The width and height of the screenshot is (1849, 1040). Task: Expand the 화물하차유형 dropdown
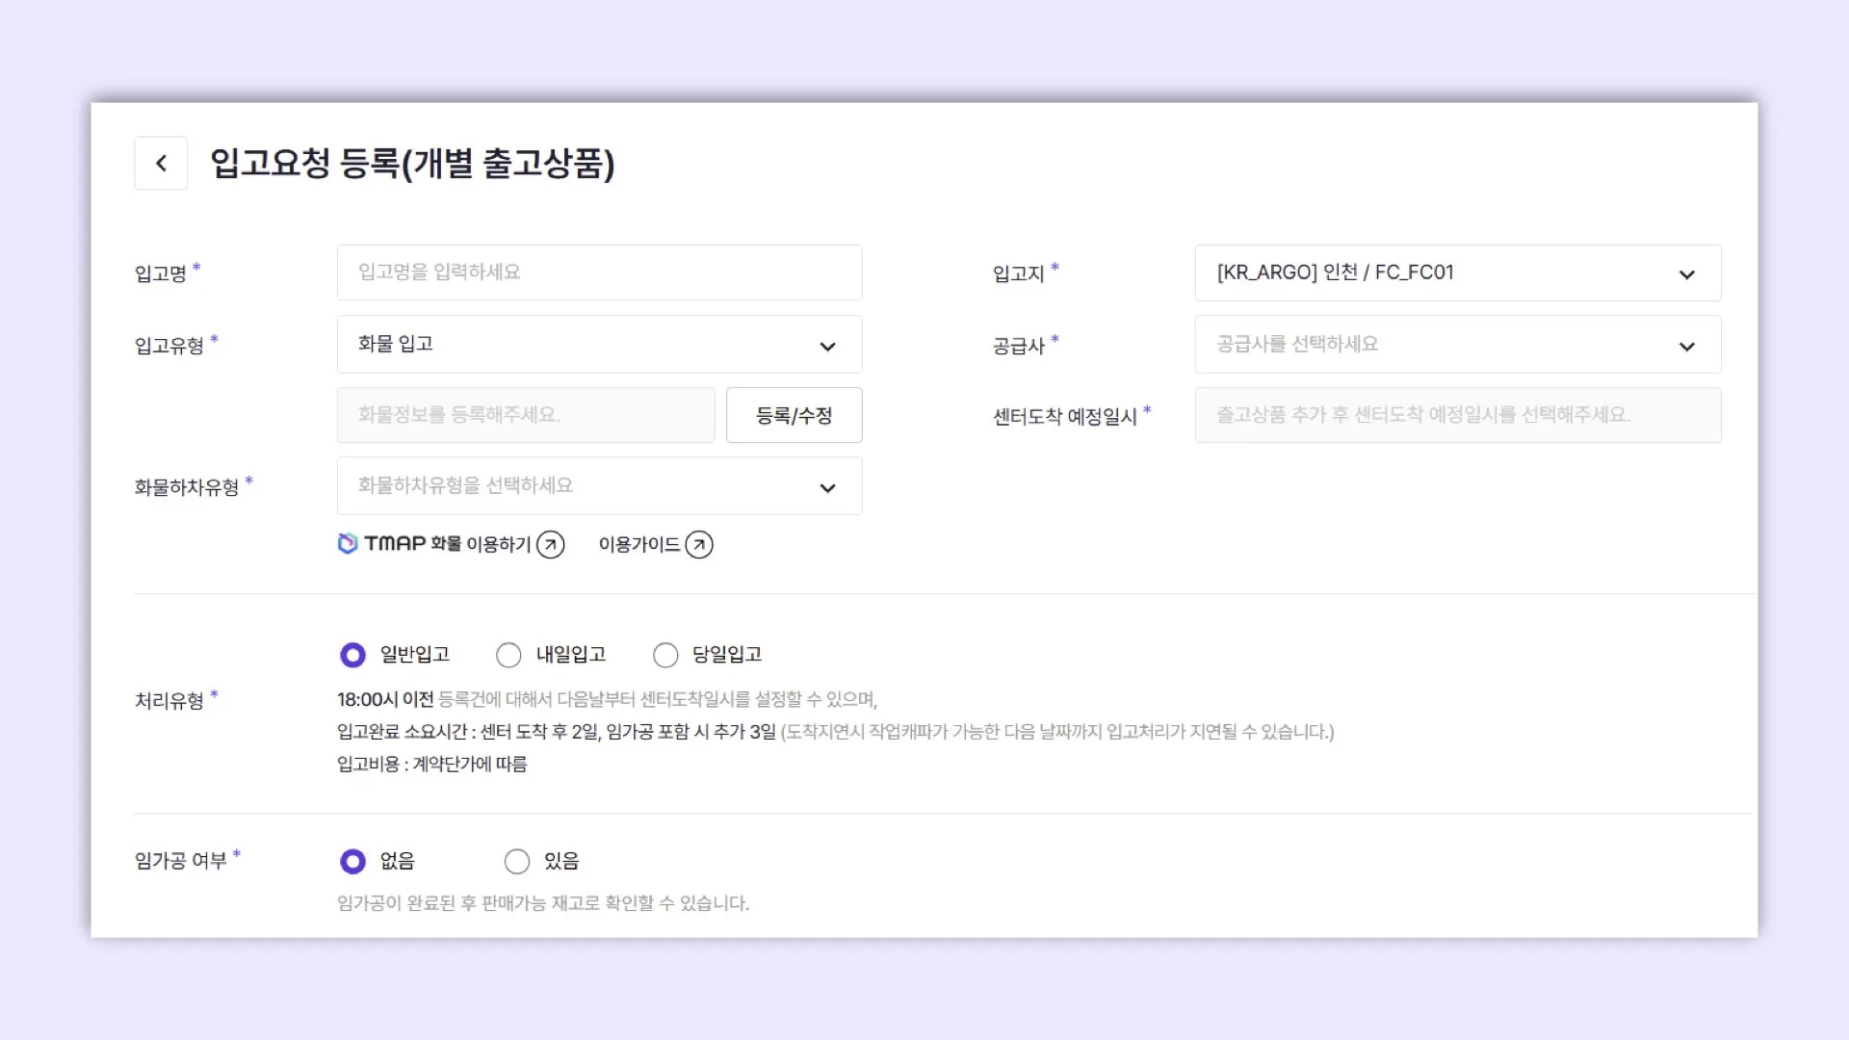(599, 486)
